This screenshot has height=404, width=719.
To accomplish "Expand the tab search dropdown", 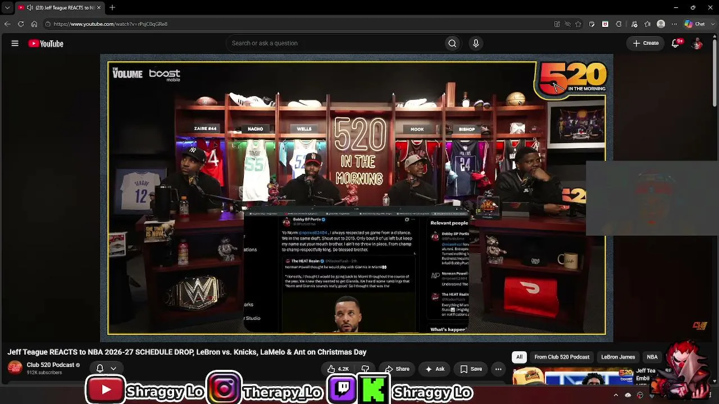I will tap(7, 8).
